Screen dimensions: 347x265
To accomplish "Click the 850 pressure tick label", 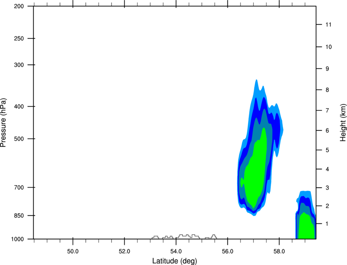I will (x=19, y=215).
